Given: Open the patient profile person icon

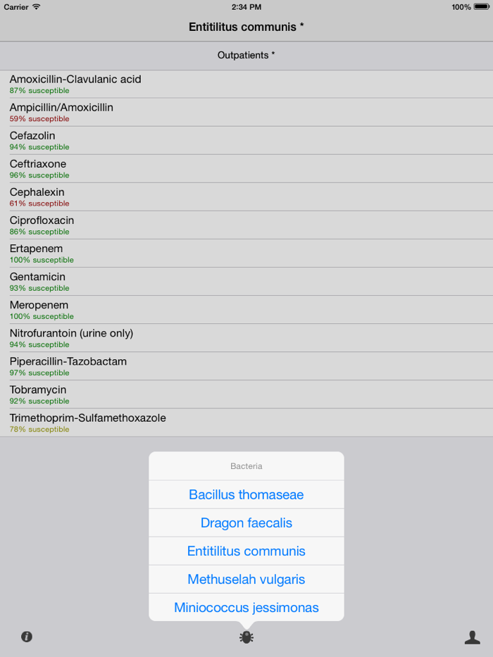Looking at the screenshot, I should tap(473, 637).
